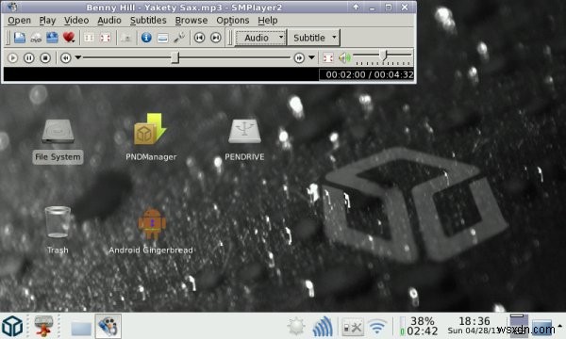This screenshot has width=566, height=339.
Task: Select the PENDRIVE desktop icon
Action: pos(244,139)
